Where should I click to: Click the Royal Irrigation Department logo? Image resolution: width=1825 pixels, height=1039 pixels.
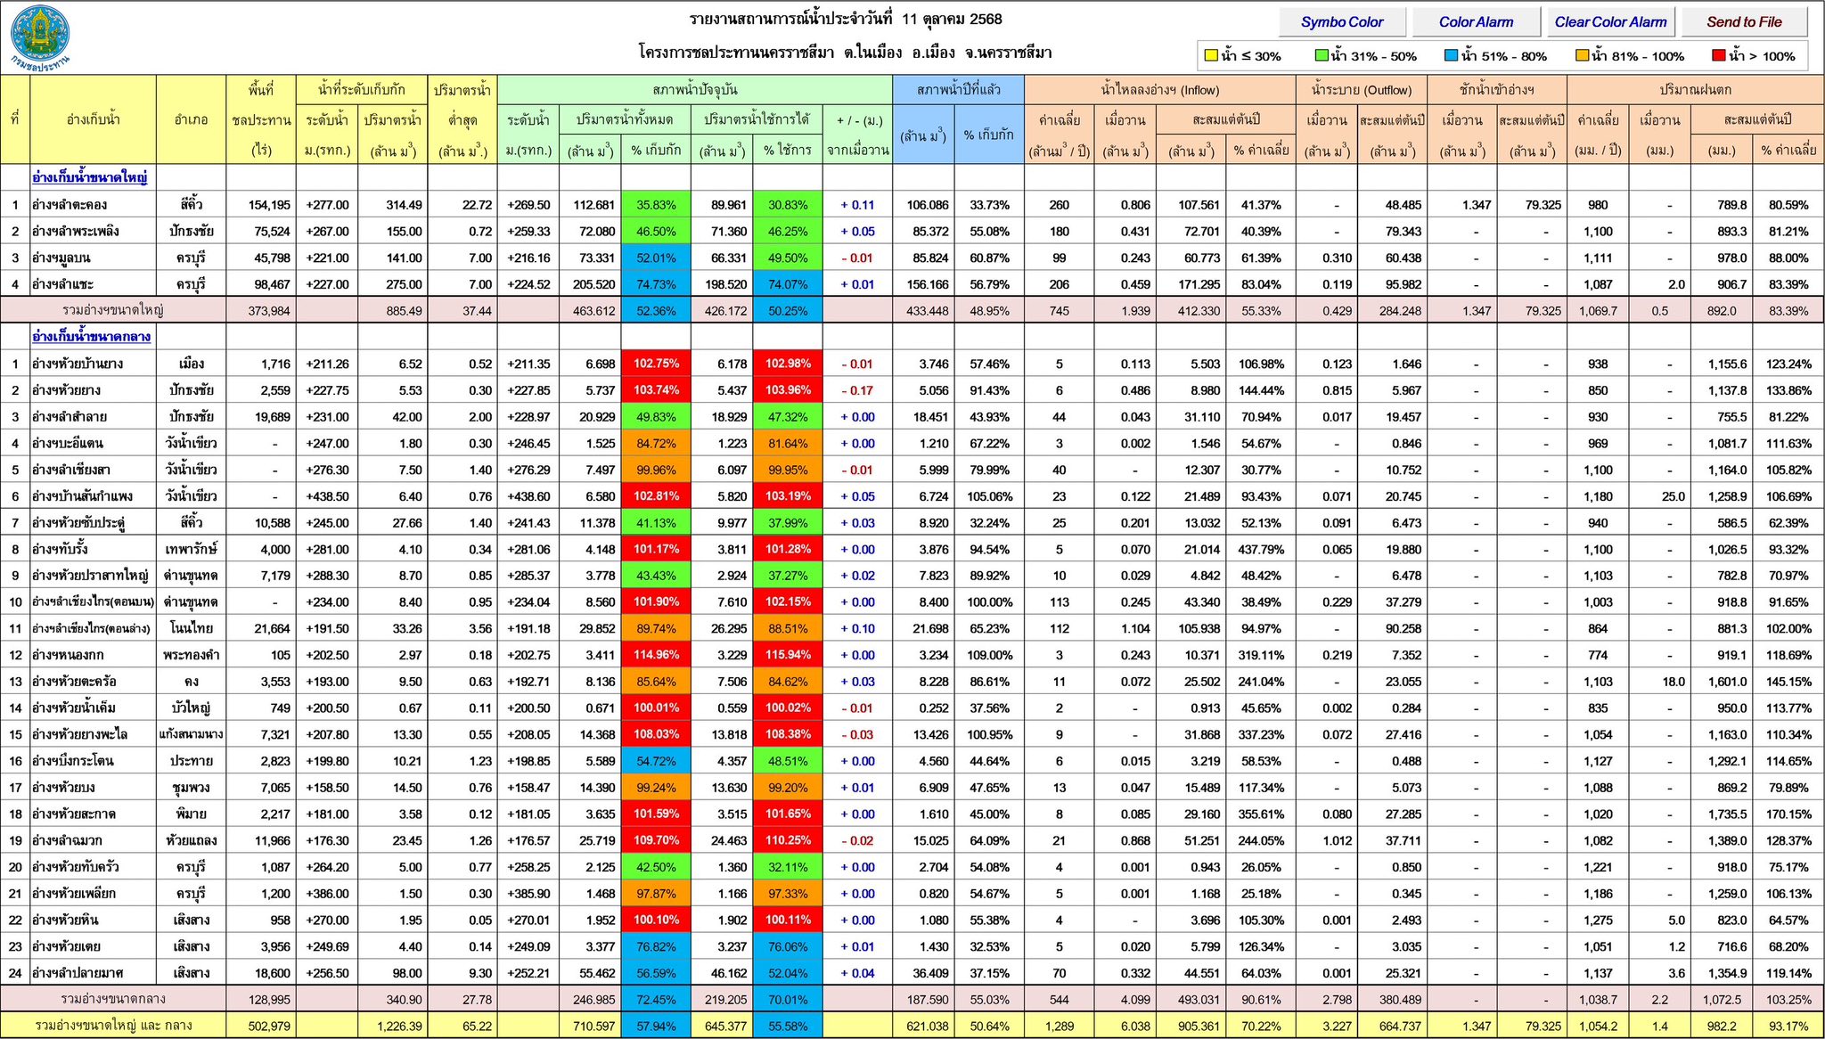[40, 37]
